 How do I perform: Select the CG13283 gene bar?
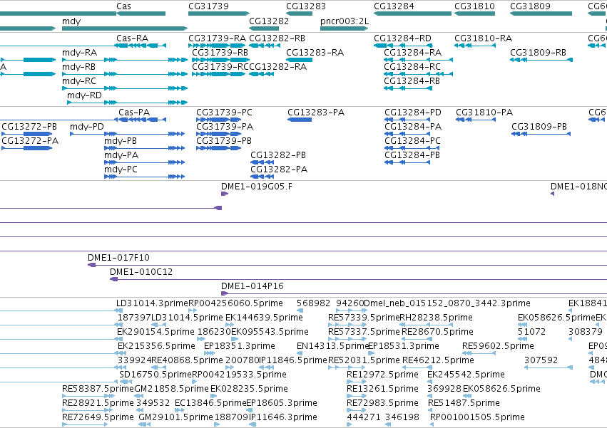300,14
